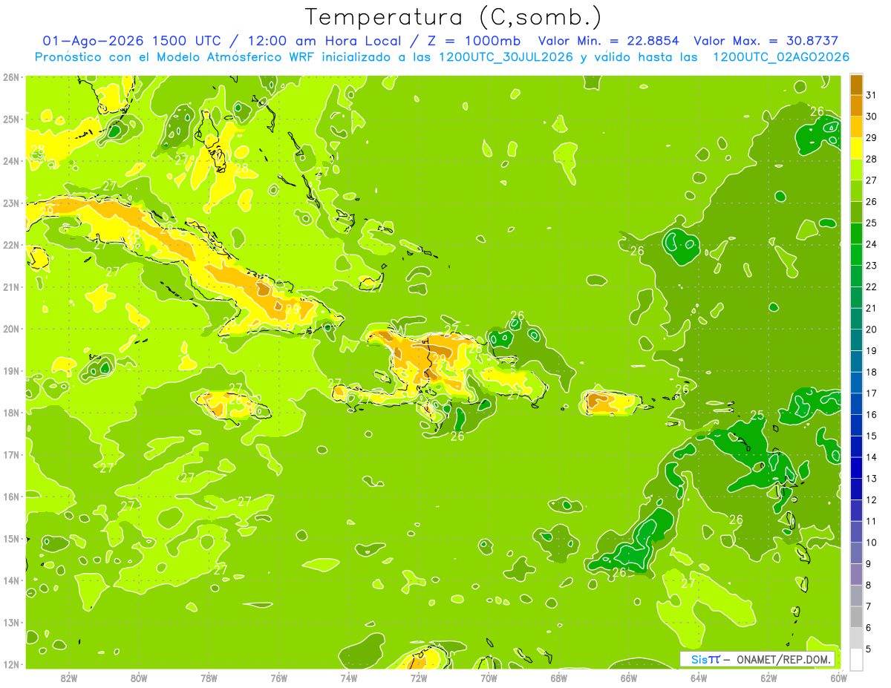Click the 20N latitude axis label
Viewport: 891px width, 688px height.
(10, 329)
